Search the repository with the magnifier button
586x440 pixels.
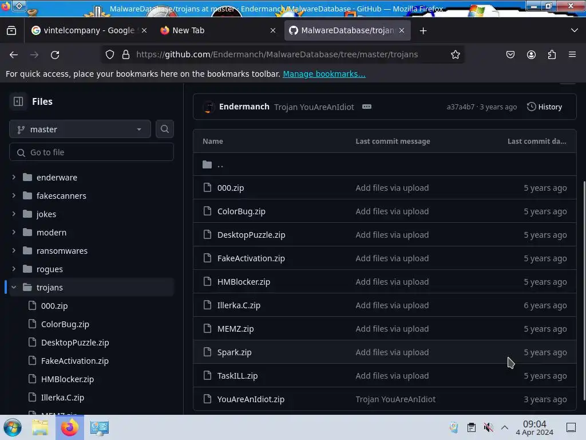tap(165, 129)
